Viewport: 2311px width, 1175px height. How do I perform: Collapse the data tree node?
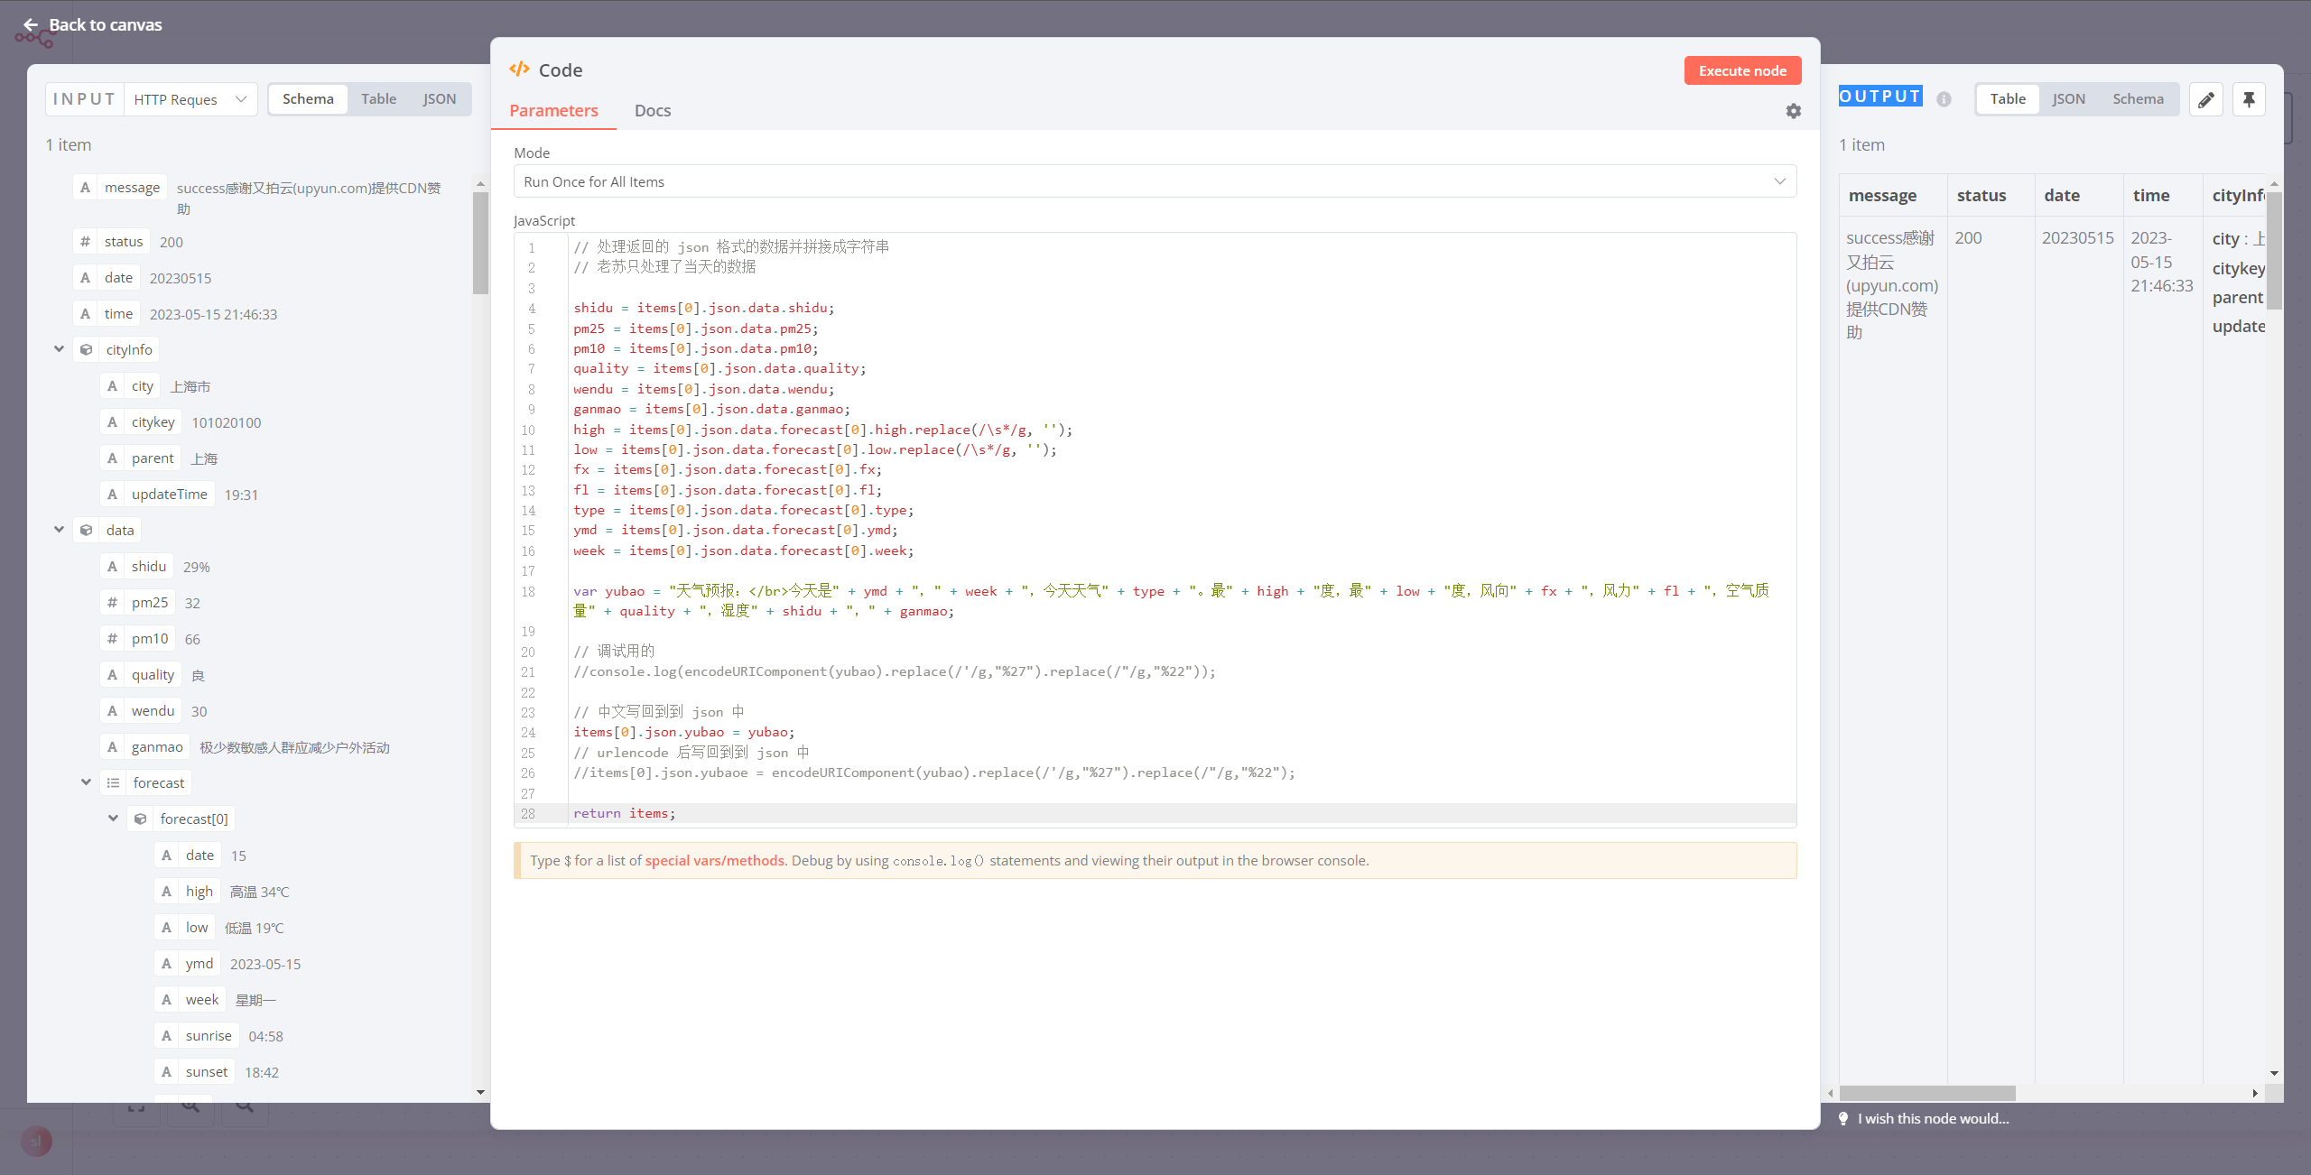coord(59,530)
